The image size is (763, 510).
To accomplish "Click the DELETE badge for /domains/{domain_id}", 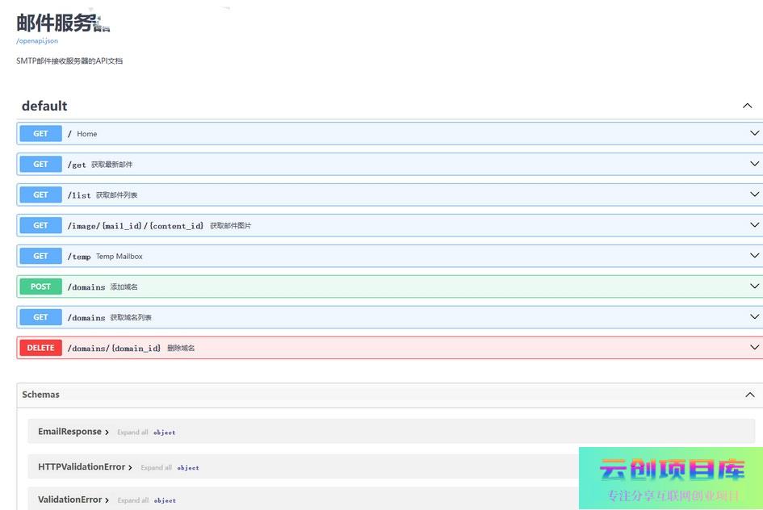I will coord(40,349).
